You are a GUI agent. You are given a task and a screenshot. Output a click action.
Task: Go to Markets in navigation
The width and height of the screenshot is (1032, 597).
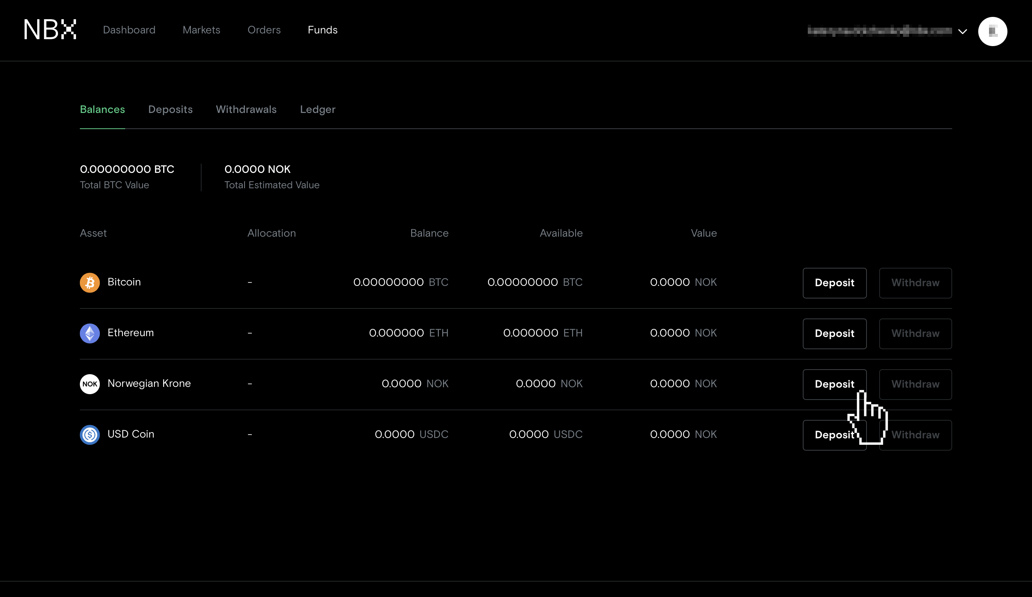[x=201, y=30]
